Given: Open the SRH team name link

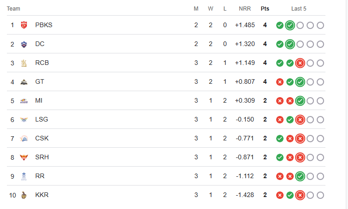Looking at the screenshot, I should [x=42, y=157].
